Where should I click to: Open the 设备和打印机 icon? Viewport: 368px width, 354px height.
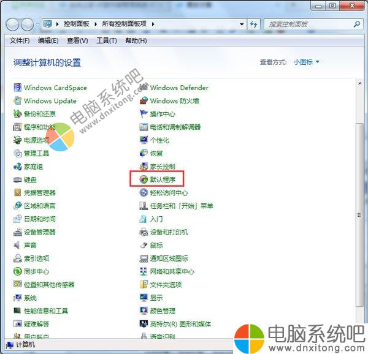(144, 232)
